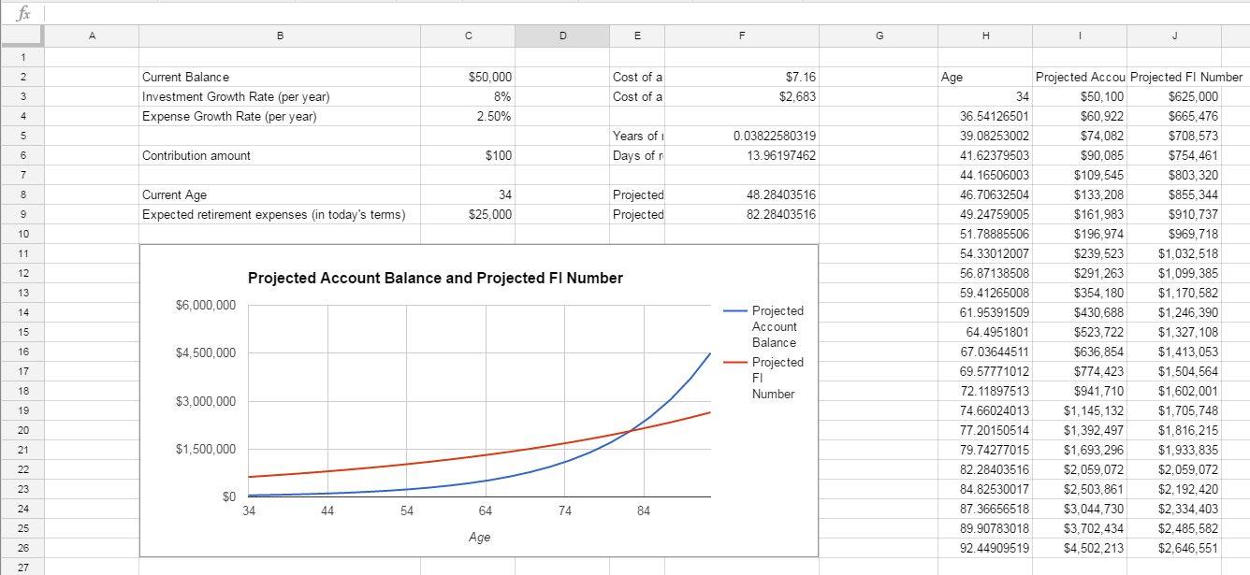The image size is (1250, 575).
Task: Select column B header
Action: pos(280,36)
